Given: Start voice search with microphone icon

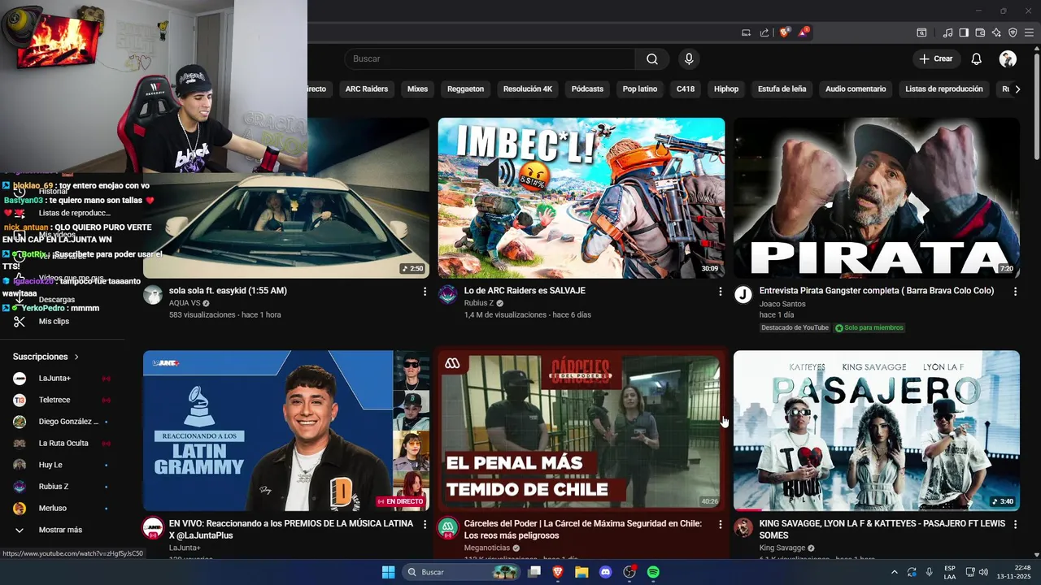Looking at the screenshot, I should click(x=689, y=58).
